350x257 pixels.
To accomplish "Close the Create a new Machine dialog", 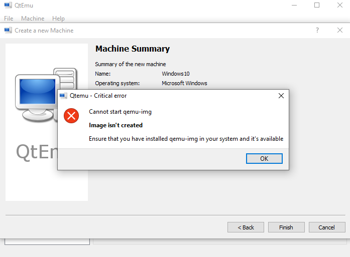I will tap(340, 30).
